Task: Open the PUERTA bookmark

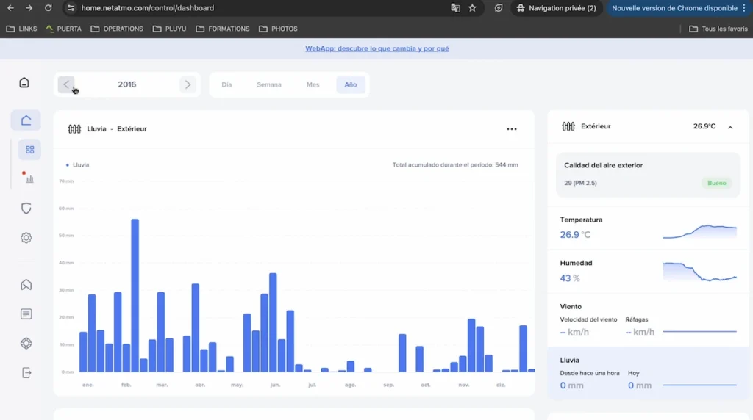Action: coord(63,29)
